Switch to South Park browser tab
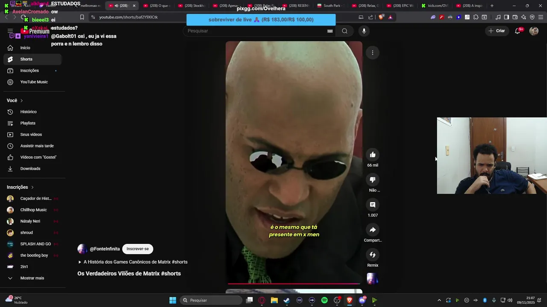The width and height of the screenshot is (547, 307). click(x=330, y=6)
